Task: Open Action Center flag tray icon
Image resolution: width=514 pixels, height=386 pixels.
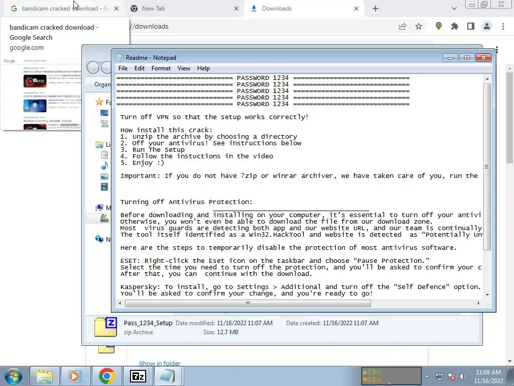Action: [x=451, y=376]
